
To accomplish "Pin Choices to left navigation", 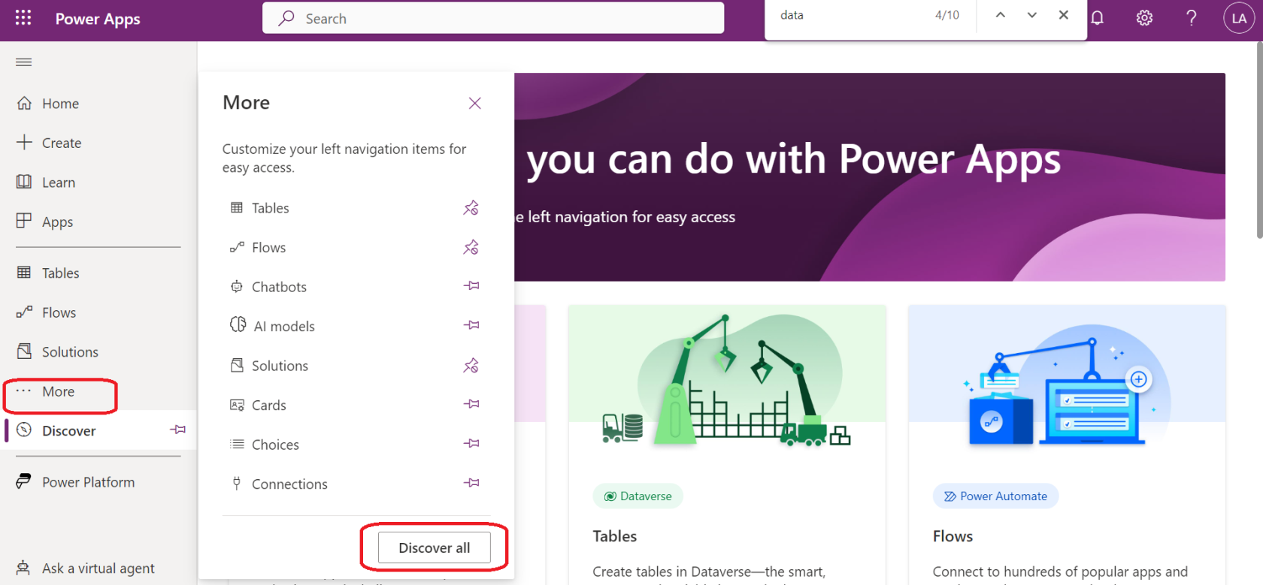I will coord(471,444).
